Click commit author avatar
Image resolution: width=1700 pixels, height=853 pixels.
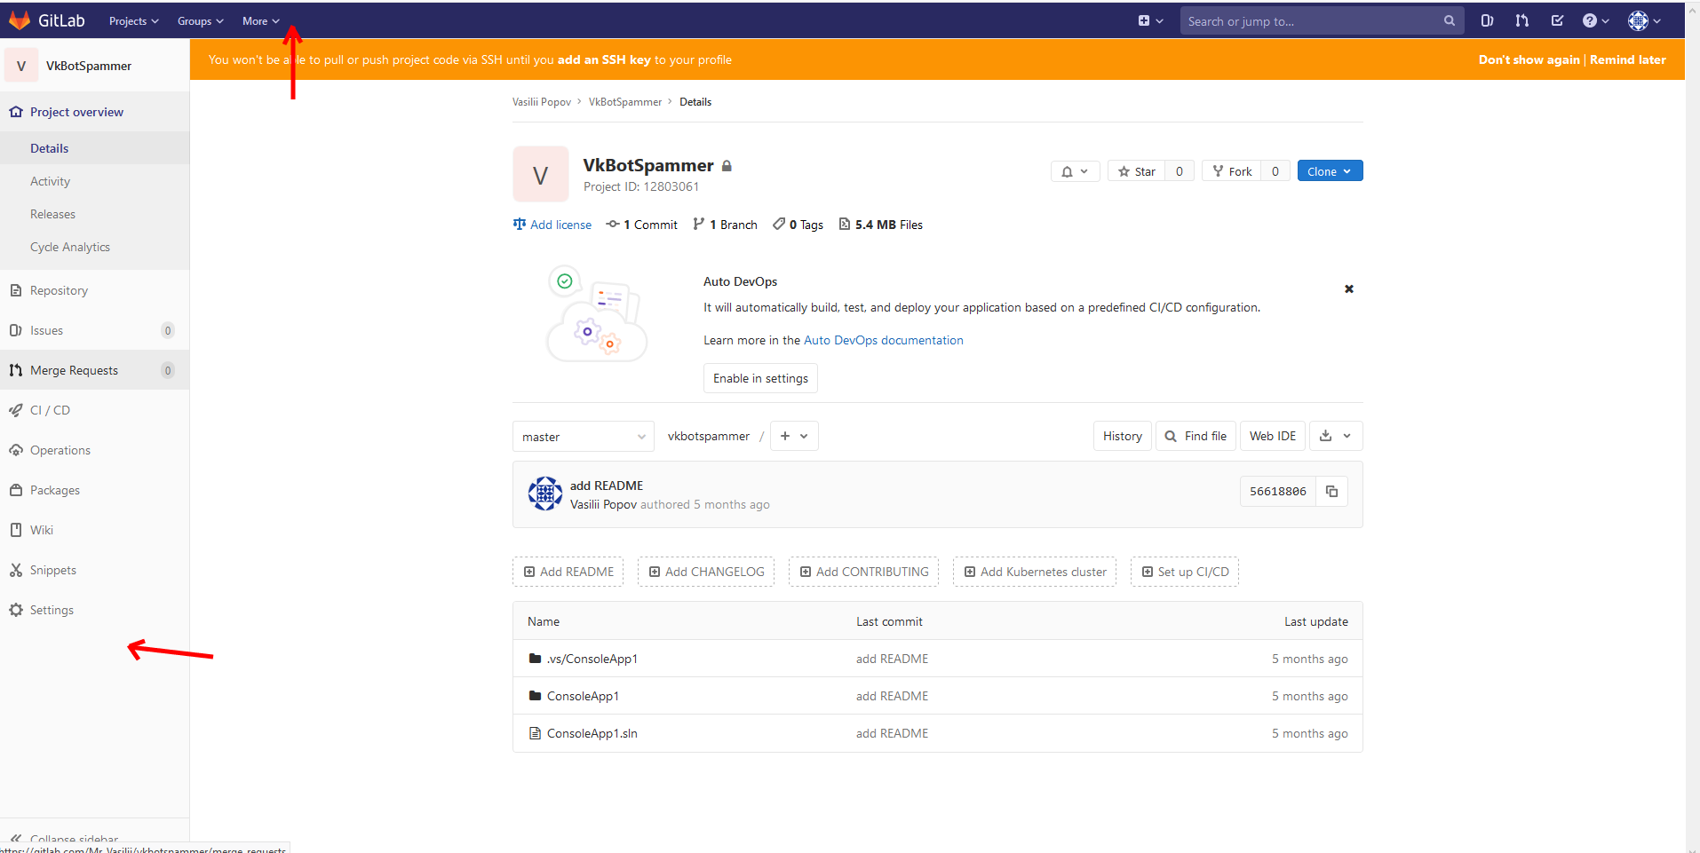coord(544,494)
